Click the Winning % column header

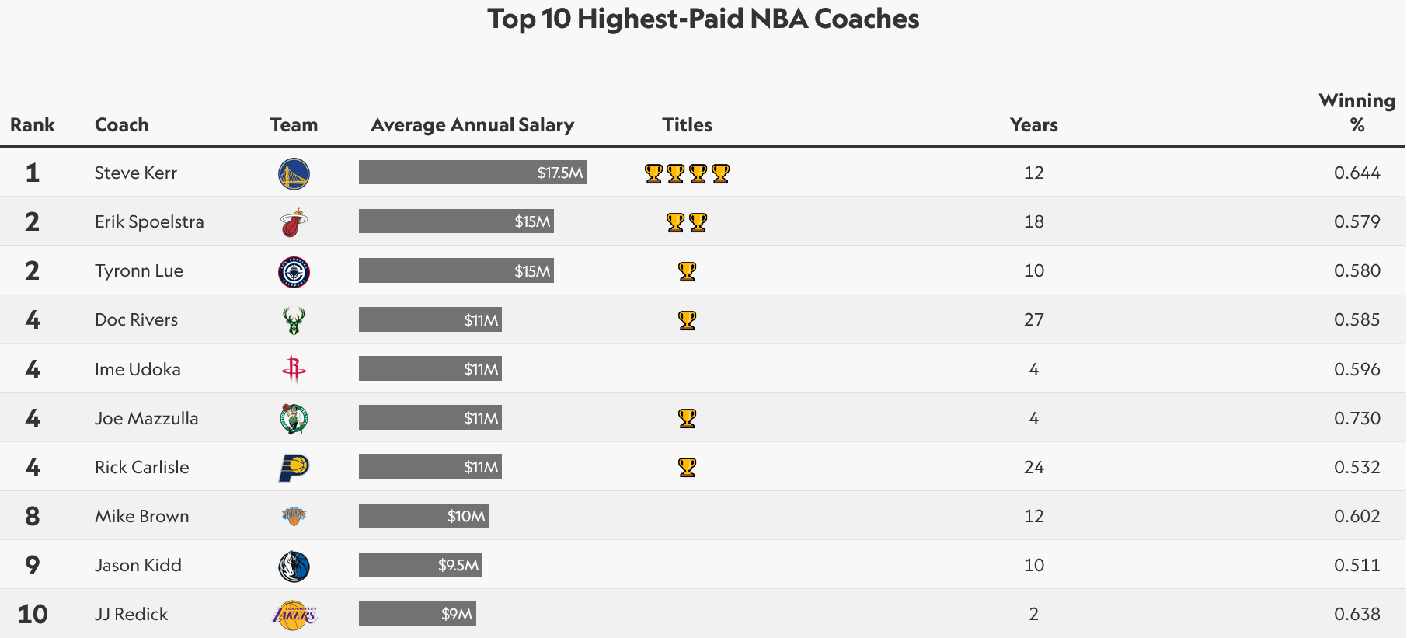tap(1357, 113)
